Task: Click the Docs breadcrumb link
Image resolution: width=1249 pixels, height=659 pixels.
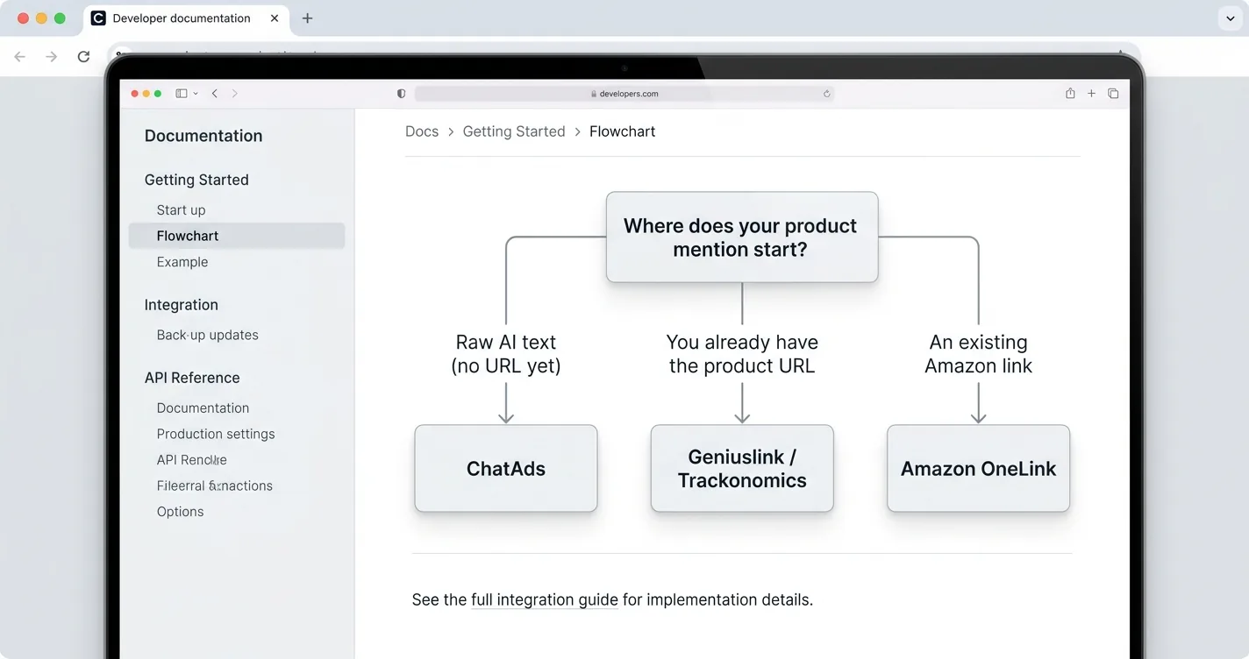Action: click(x=422, y=131)
